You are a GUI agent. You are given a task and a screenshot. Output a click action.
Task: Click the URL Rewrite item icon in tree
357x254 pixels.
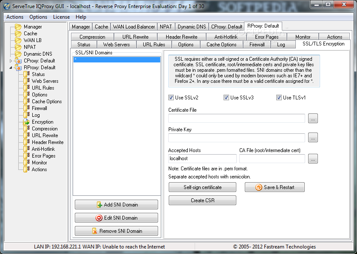[x=27, y=135]
